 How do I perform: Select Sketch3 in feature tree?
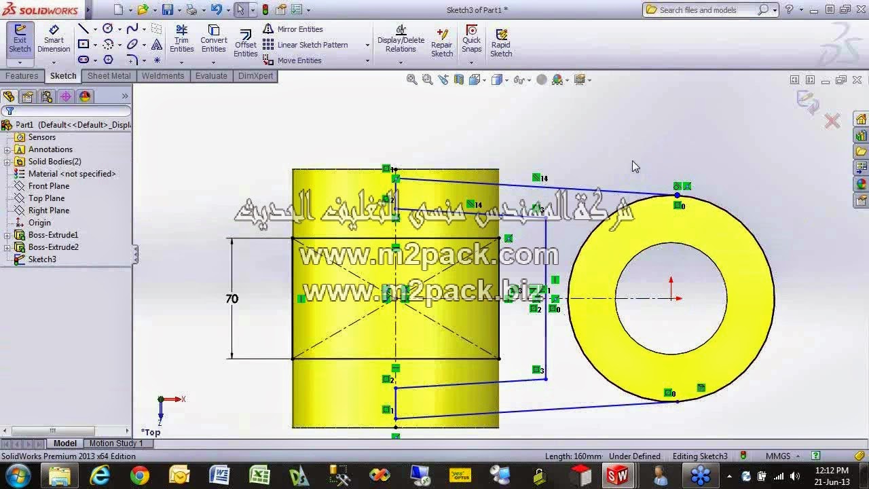click(x=42, y=259)
